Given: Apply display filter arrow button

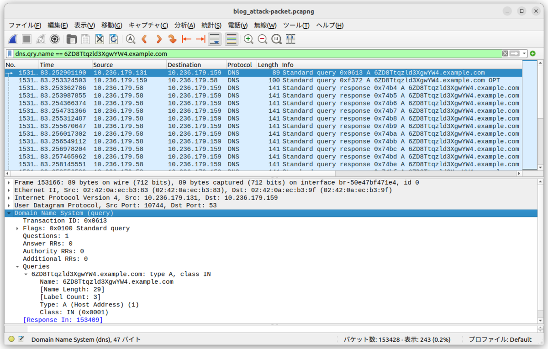Looking at the screenshot, I should pos(515,53).
